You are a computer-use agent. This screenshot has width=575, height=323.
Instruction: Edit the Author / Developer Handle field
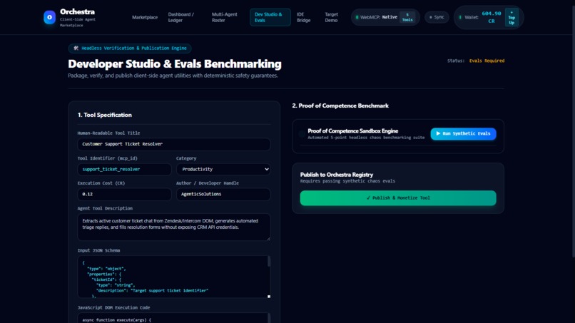click(x=223, y=195)
